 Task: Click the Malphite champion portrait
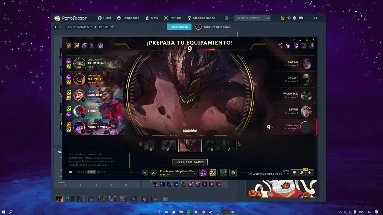pos(79,79)
